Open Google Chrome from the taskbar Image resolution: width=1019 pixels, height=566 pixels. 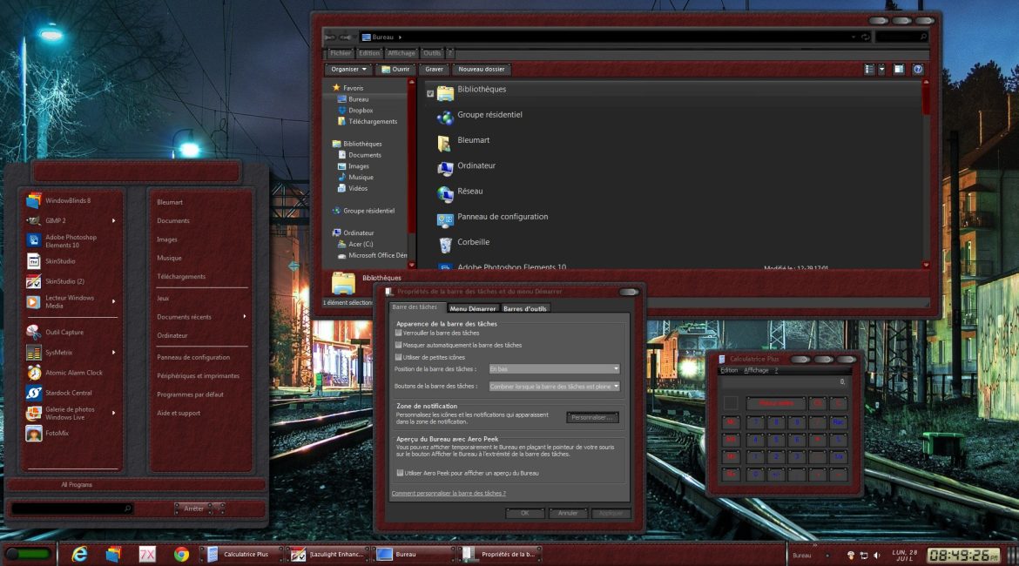181,554
